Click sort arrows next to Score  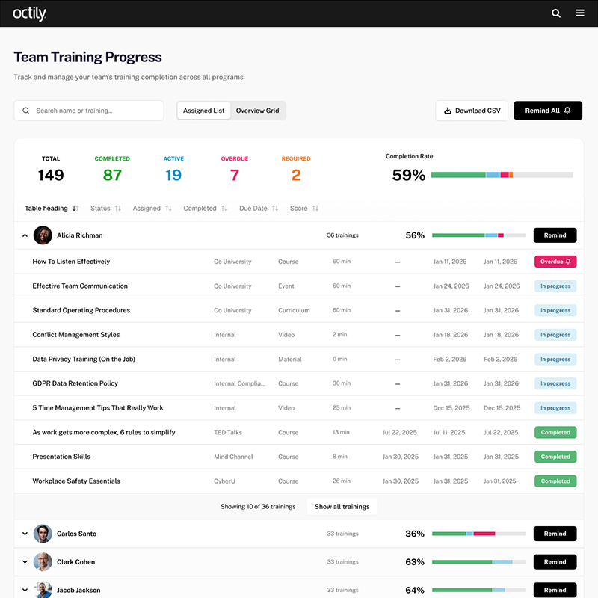pyautogui.click(x=315, y=209)
